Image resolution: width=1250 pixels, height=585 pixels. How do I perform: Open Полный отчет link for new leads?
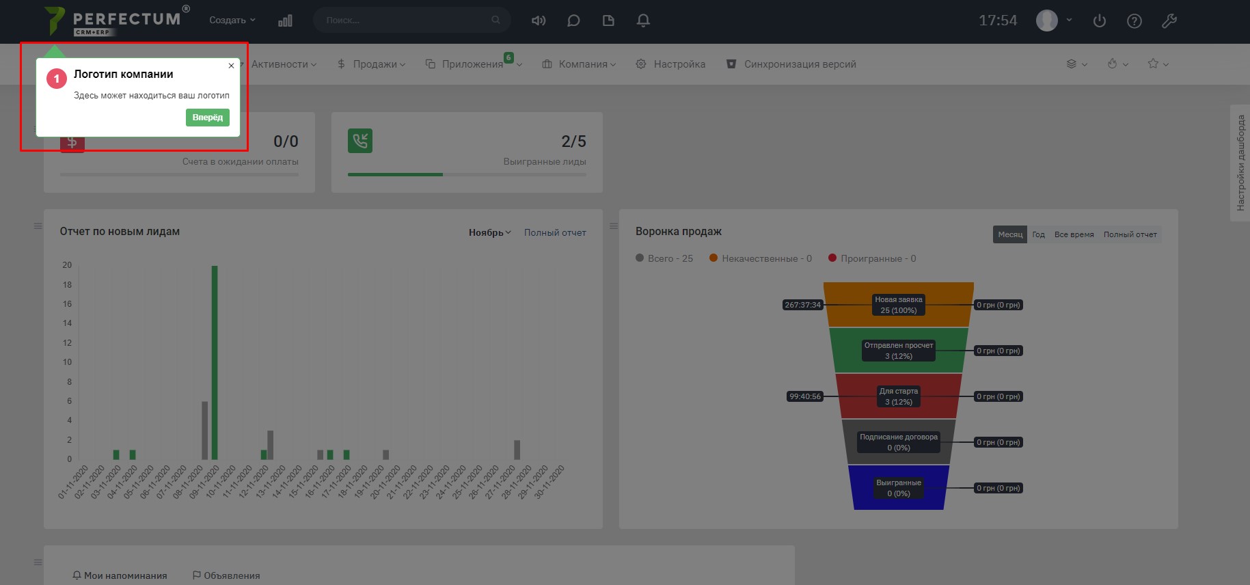[x=555, y=232]
